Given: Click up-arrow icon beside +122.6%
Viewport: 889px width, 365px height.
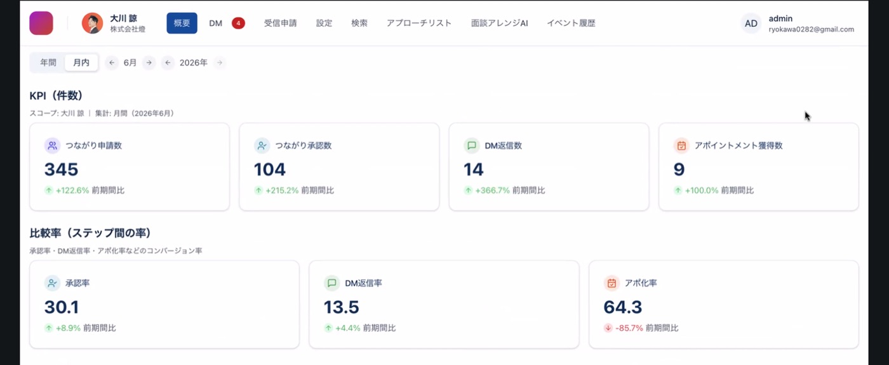Looking at the screenshot, I should pos(49,190).
